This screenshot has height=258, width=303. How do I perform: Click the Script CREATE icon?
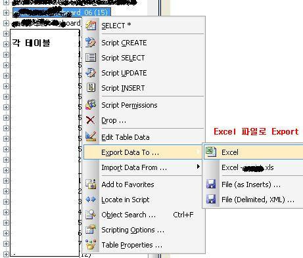pos(91,43)
